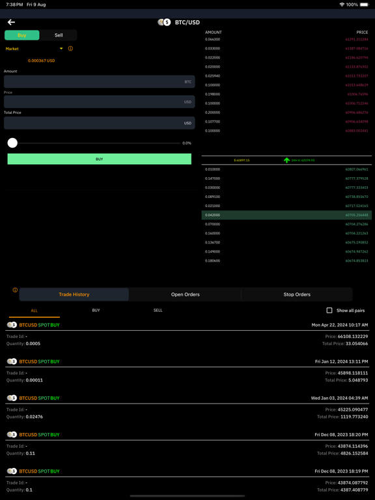375x500 pixels.
Task: Click coin icon on Dec 08 18:19 trade
Action: click(12, 471)
